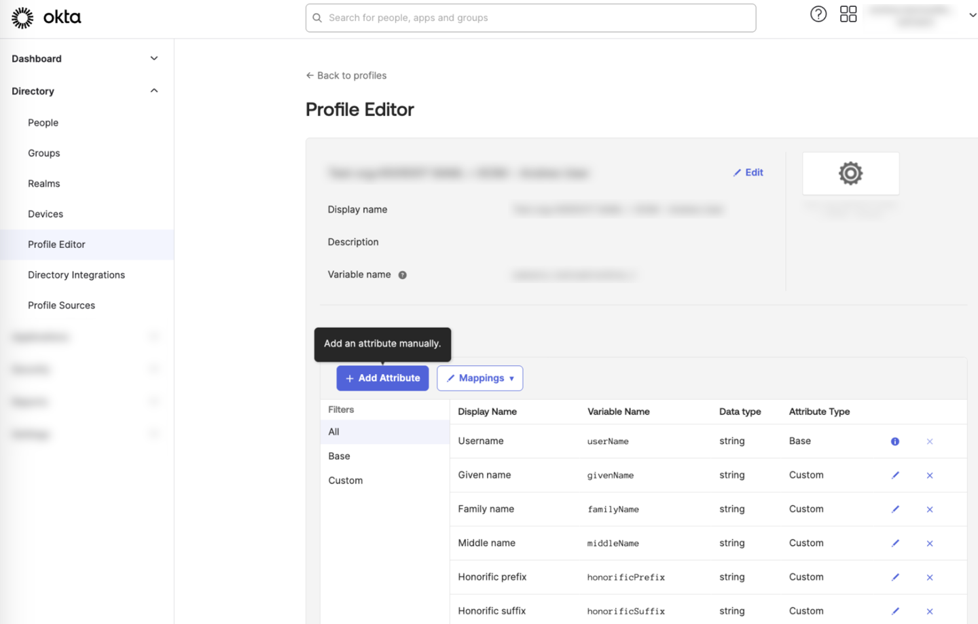Image resolution: width=978 pixels, height=624 pixels.
Task: Open the Mappings dropdown
Action: 480,378
